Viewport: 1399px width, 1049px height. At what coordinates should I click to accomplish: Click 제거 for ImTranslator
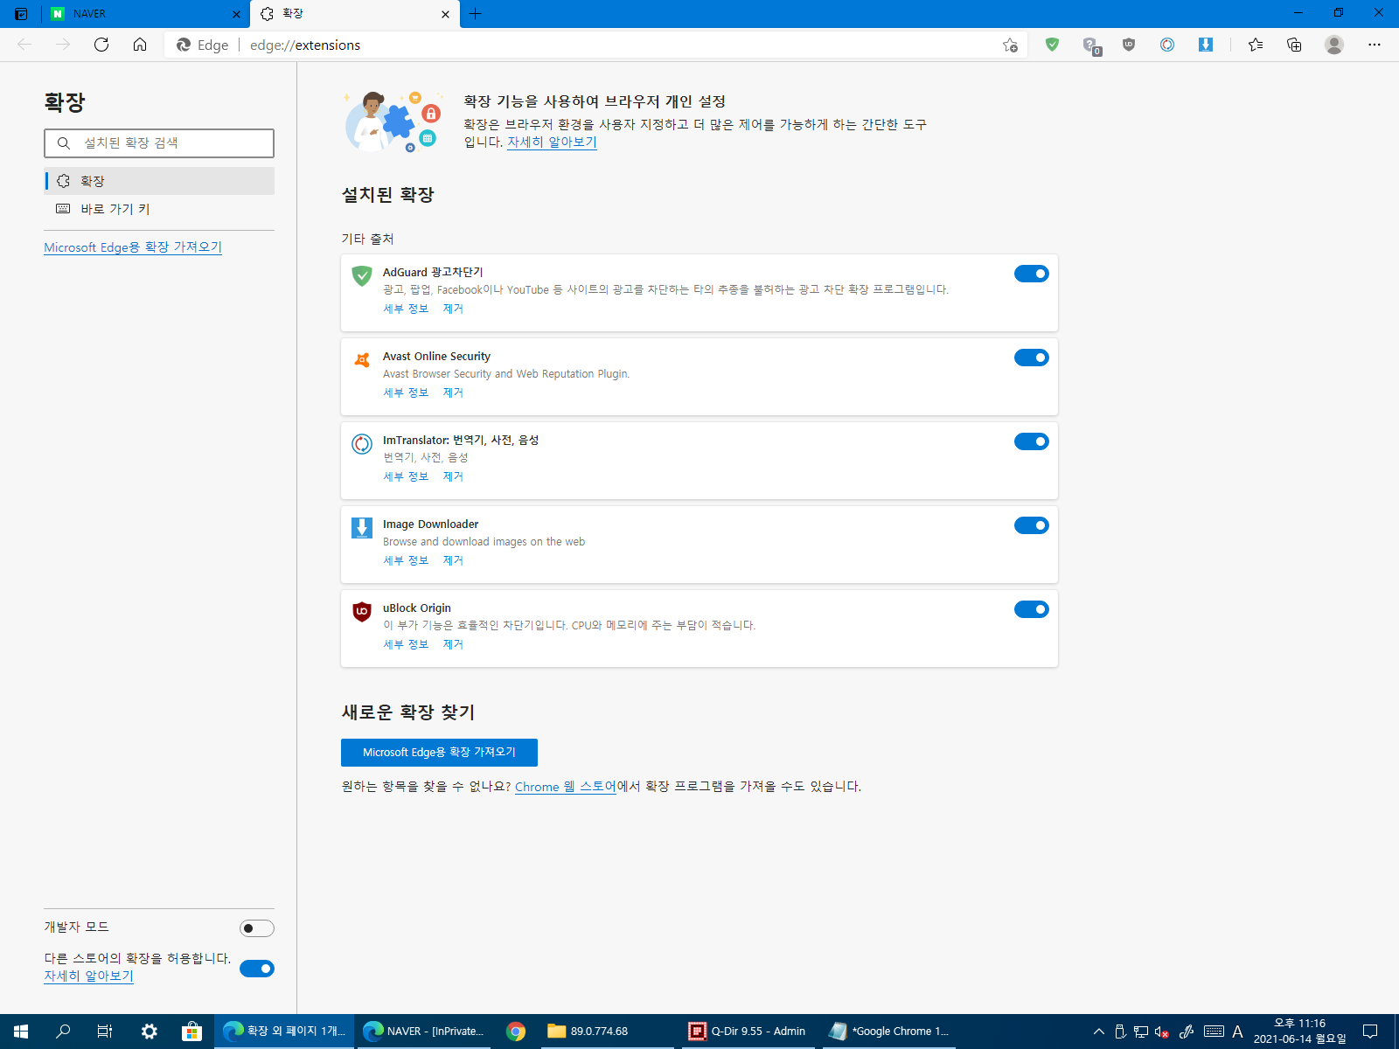tap(453, 476)
